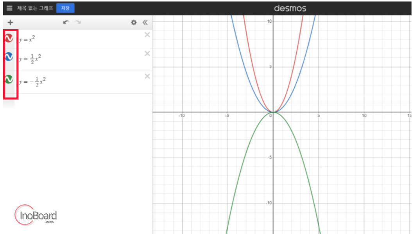Image resolution: width=412 pixels, height=234 pixels.
Task: Hide the blue y=½x² graph
Action: point(9,57)
